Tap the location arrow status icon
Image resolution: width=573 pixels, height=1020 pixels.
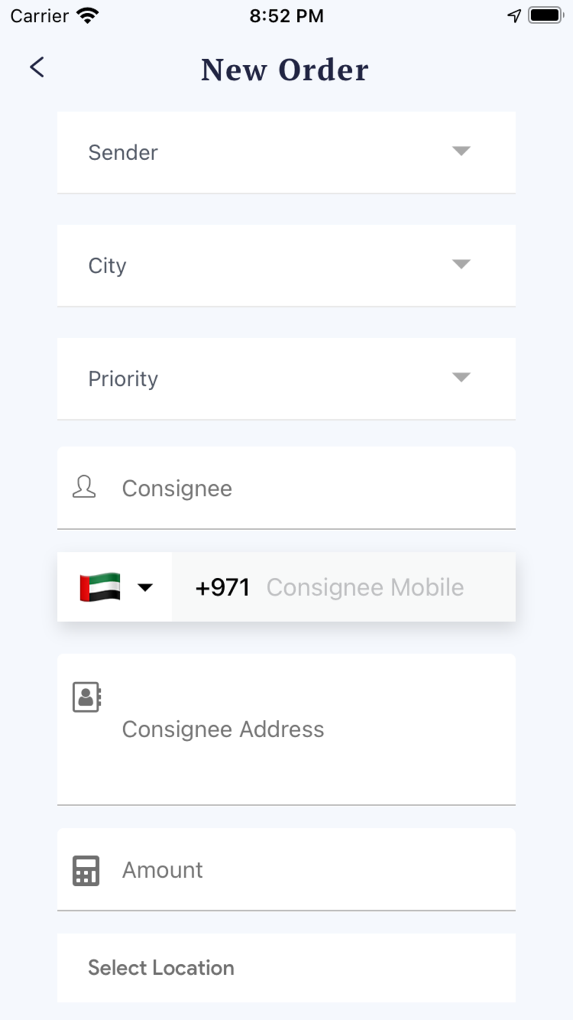[514, 15]
